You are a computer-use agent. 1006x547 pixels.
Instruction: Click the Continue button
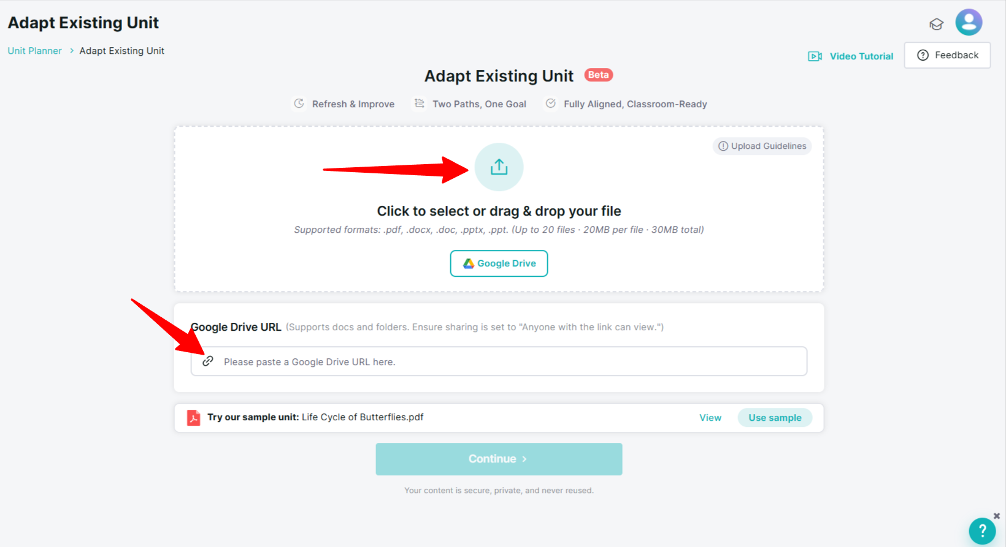coord(499,459)
